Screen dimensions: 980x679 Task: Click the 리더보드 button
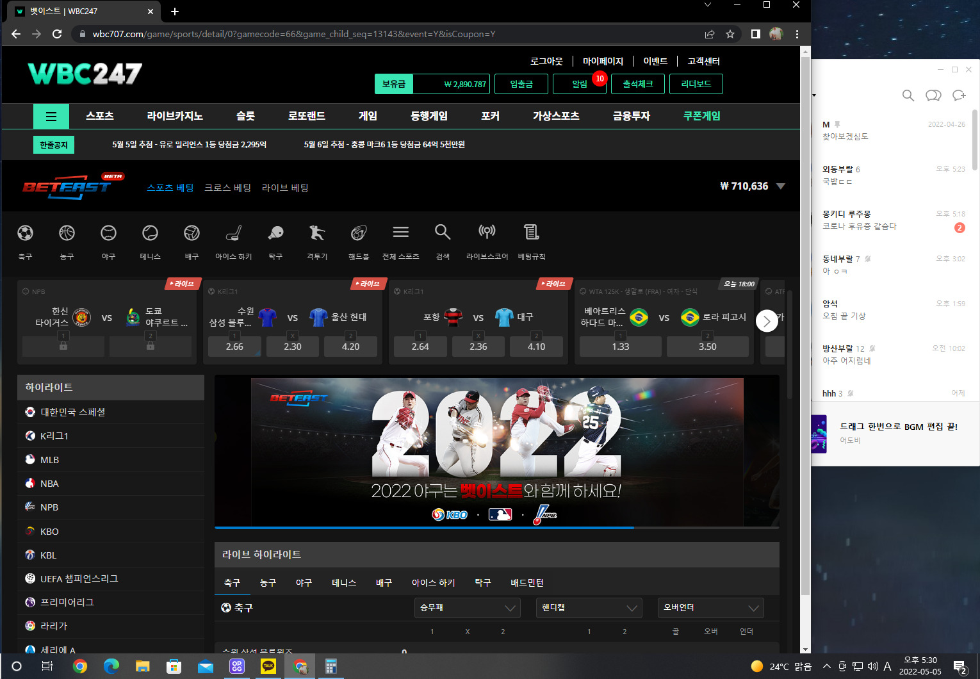coord(696,84)
